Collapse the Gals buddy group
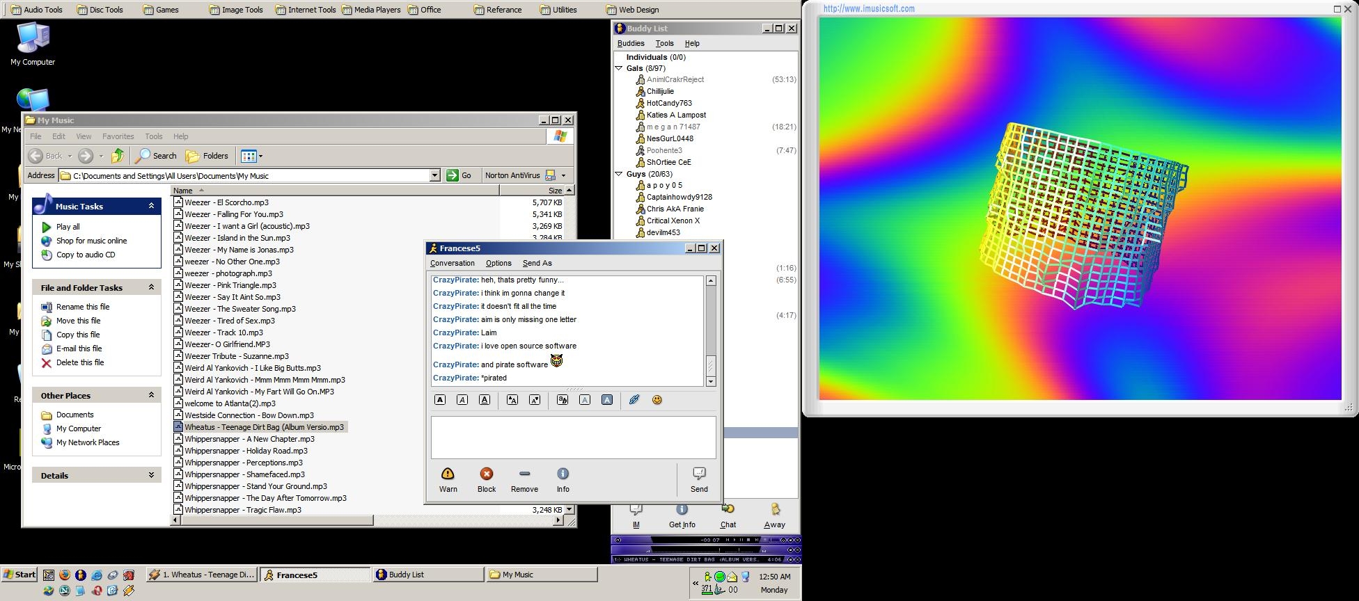Image resolution: width=1359 pixels, height=601 pixels. pyautogui.click(x=618, y=68)
